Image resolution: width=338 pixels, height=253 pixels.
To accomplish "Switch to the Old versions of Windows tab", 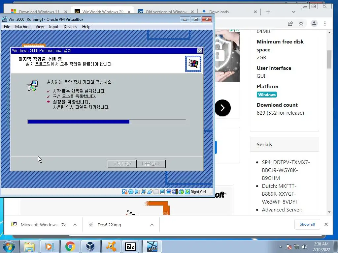I will (x=166, y=12).
